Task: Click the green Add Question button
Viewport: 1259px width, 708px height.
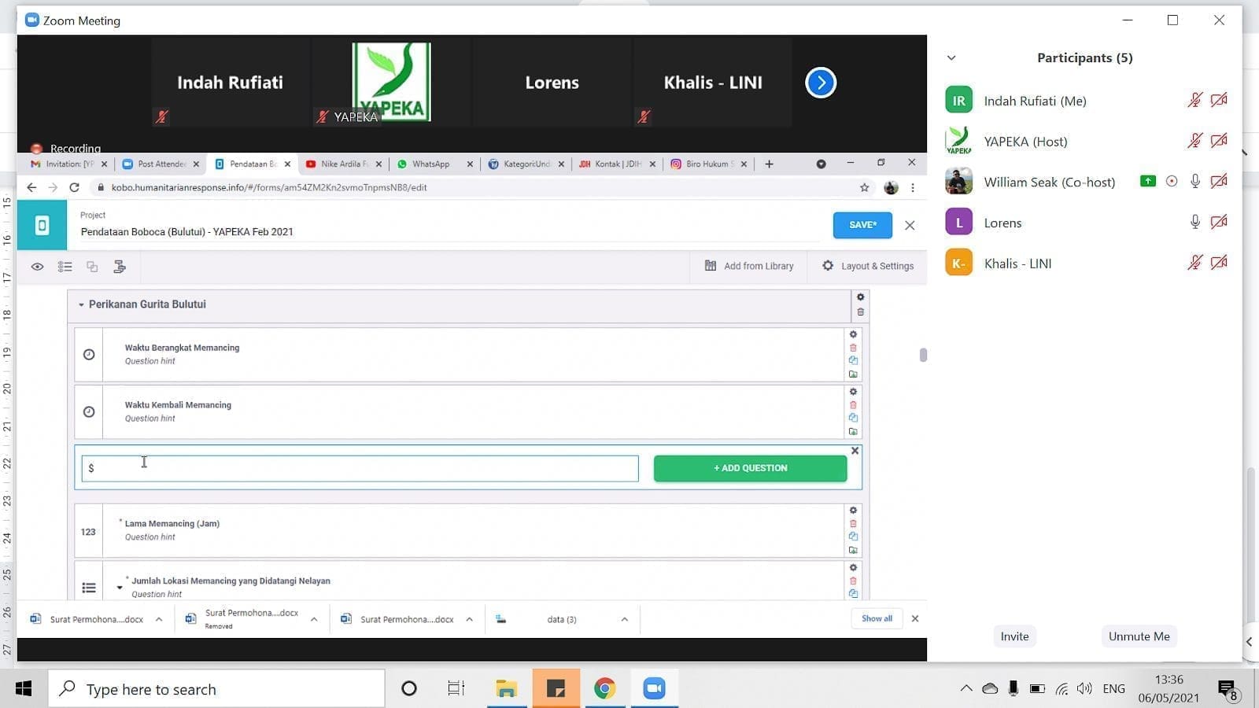Action: 750,468
